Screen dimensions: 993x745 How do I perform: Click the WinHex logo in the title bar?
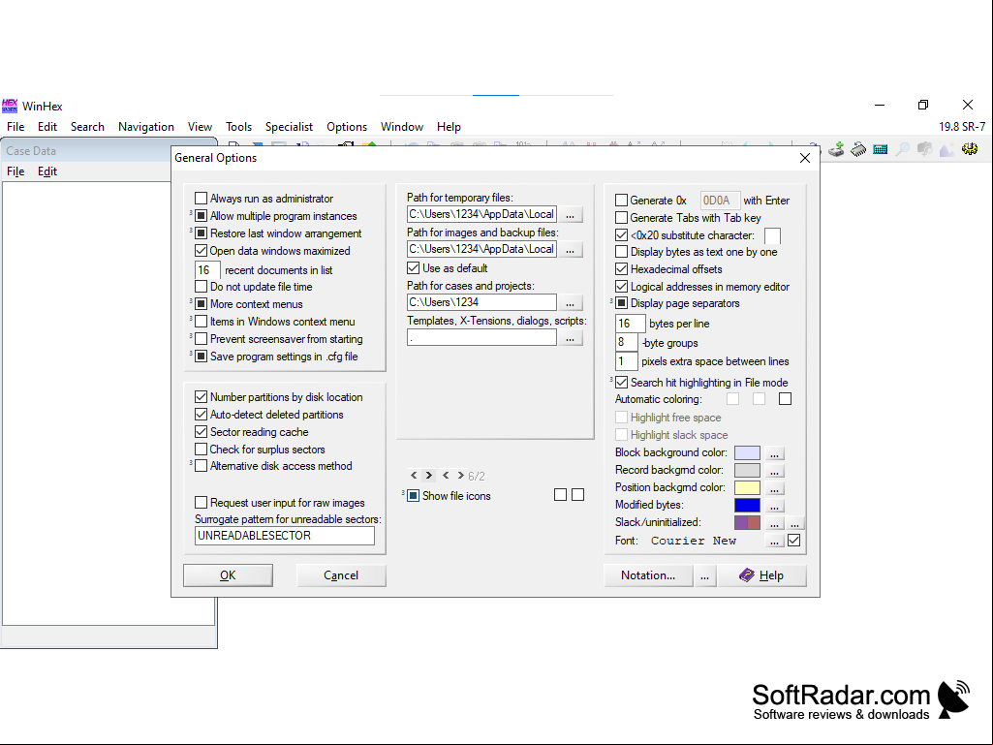(x=10, y=106)
